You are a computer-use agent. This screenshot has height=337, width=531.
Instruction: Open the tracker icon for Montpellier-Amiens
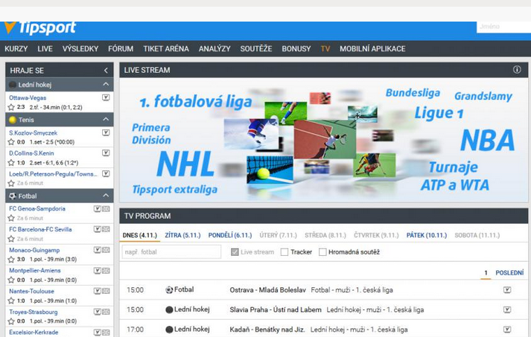(x=106, y=271)
